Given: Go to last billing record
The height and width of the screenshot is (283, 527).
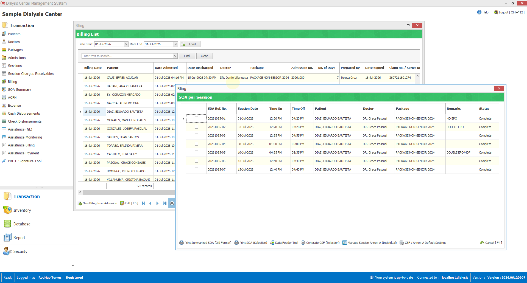Looking at the screenshot, I should point(164,203).
